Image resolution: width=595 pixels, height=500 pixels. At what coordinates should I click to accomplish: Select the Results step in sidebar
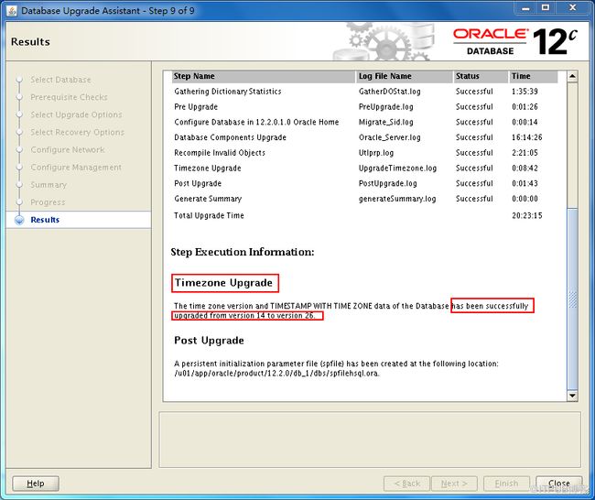coord(45,220)
